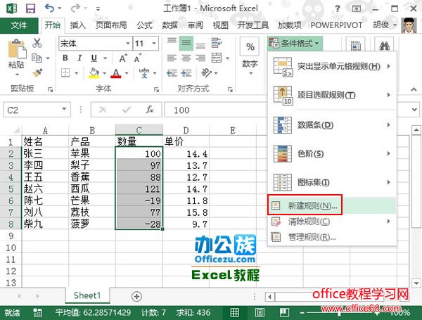Click the zoom slider in status bar
This screenshot has height=320, width=422.
coord(339,312)
